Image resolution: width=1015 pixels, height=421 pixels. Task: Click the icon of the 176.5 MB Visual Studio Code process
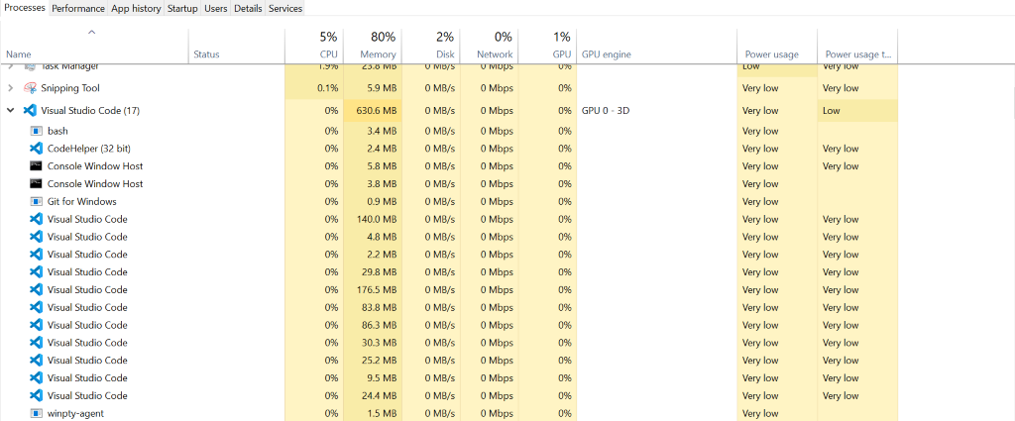pyautogui.click(x=36, y=289)
